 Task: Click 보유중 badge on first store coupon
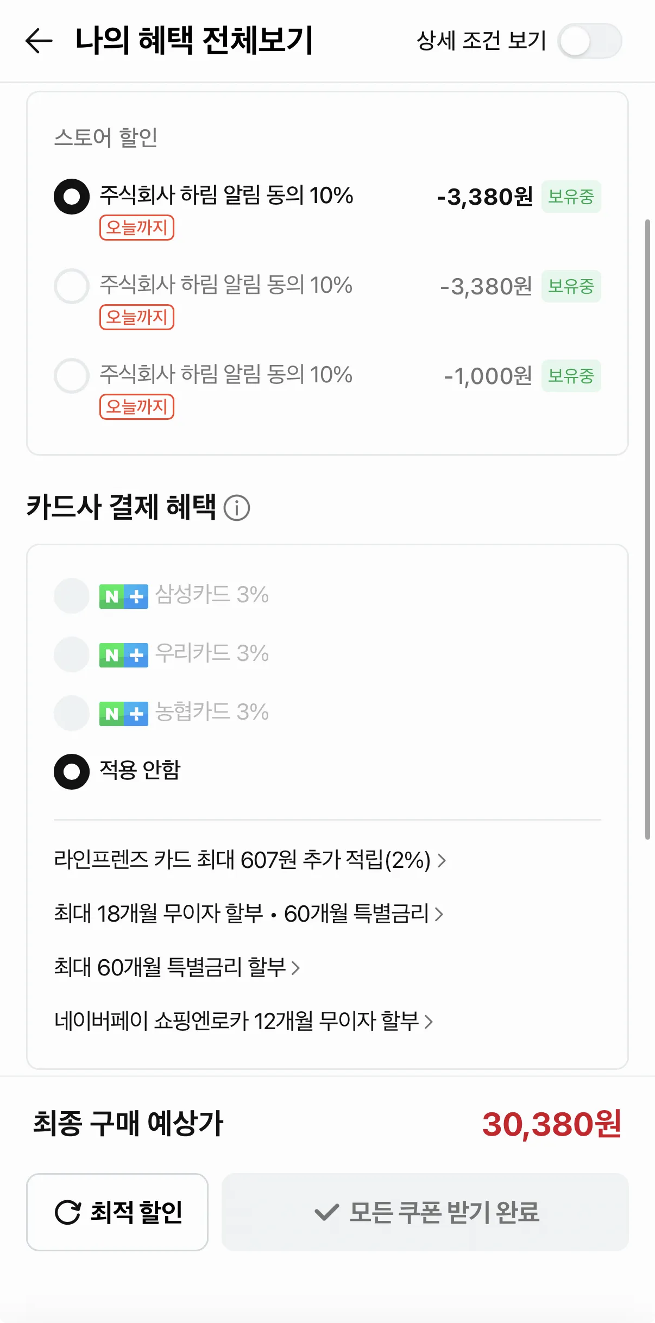(571, 197)
